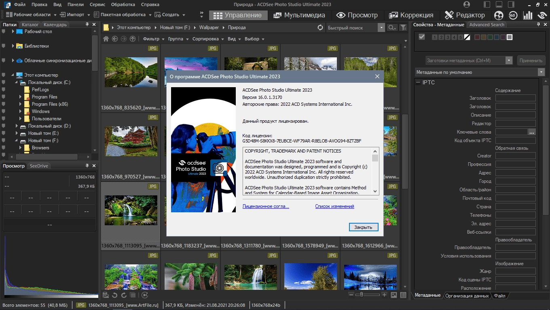
Task: Open the Справка menu
Action: pyautogui.click(x=150, y=4)
